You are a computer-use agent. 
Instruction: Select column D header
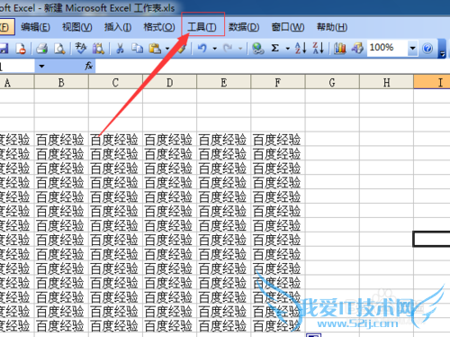170,82
